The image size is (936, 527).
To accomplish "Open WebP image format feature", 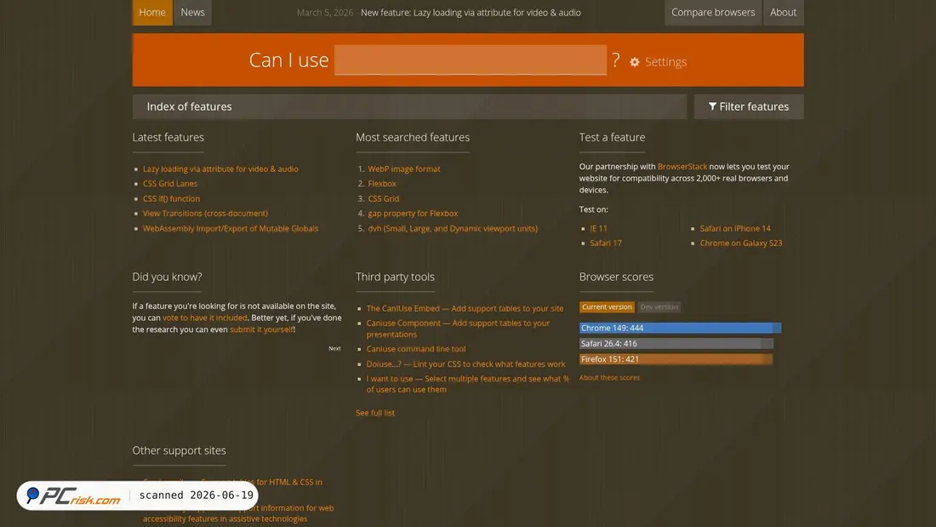I will (404, 169).
